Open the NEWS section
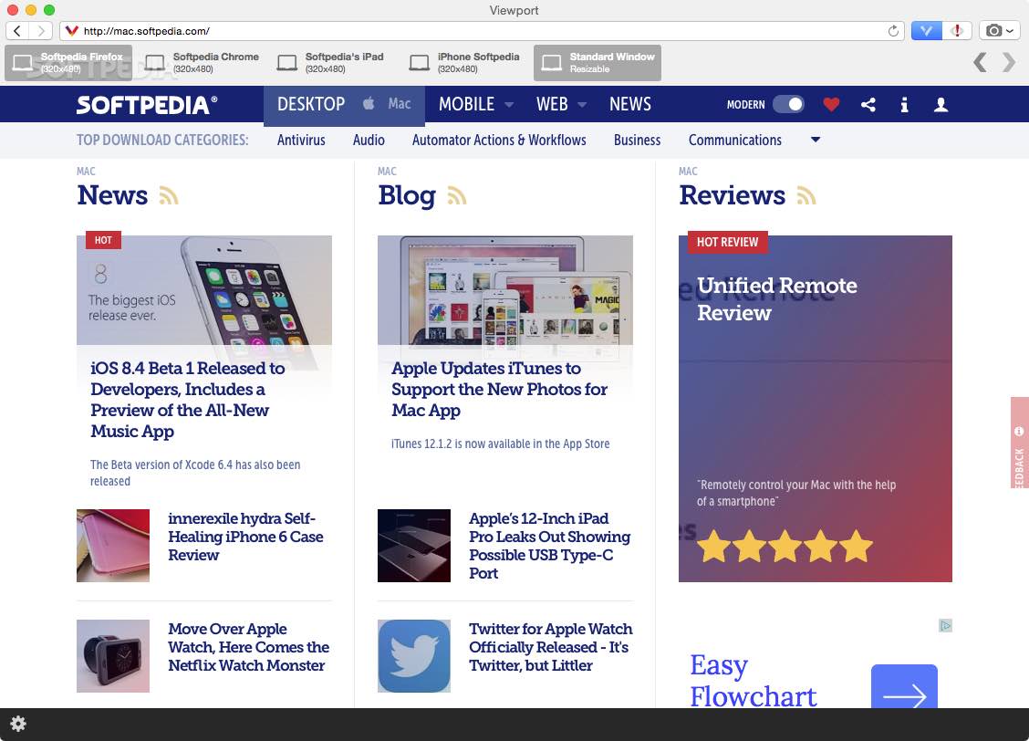1029x741 pixels. click(x=630, y=104)
